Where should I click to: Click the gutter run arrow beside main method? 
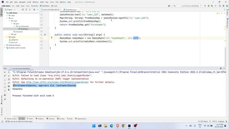pyautogui.click(x=45, y=35)
